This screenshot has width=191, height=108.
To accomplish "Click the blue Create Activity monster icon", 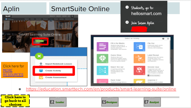I will [41, 71].
